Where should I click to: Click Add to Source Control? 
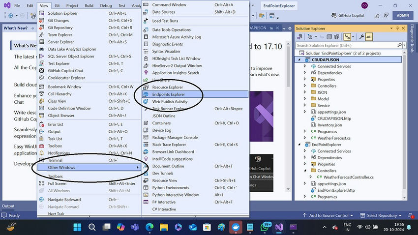pyautogui.click(x=328, y=215)
